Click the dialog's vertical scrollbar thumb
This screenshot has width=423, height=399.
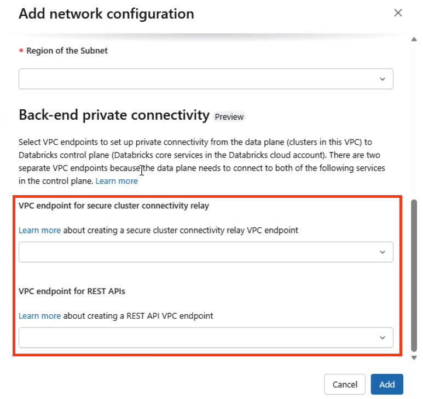(x=414, y=276)
